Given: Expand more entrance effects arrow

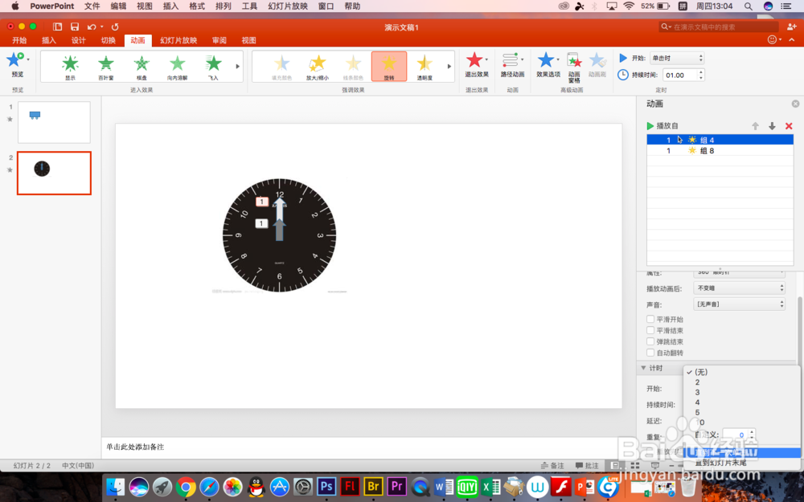Looking at the screenshot, I should point(237,66).
